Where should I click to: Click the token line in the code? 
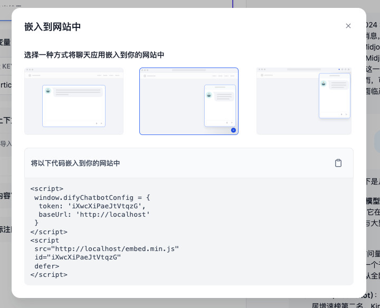pos(92,206)
